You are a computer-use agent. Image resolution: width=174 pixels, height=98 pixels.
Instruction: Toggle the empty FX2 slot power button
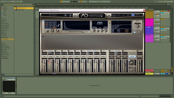pyautogui.click(x=43, y=36)
